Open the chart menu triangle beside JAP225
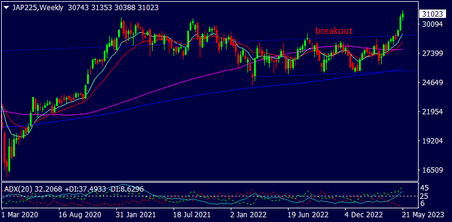 pyautogui.click(x=6, y=8)
